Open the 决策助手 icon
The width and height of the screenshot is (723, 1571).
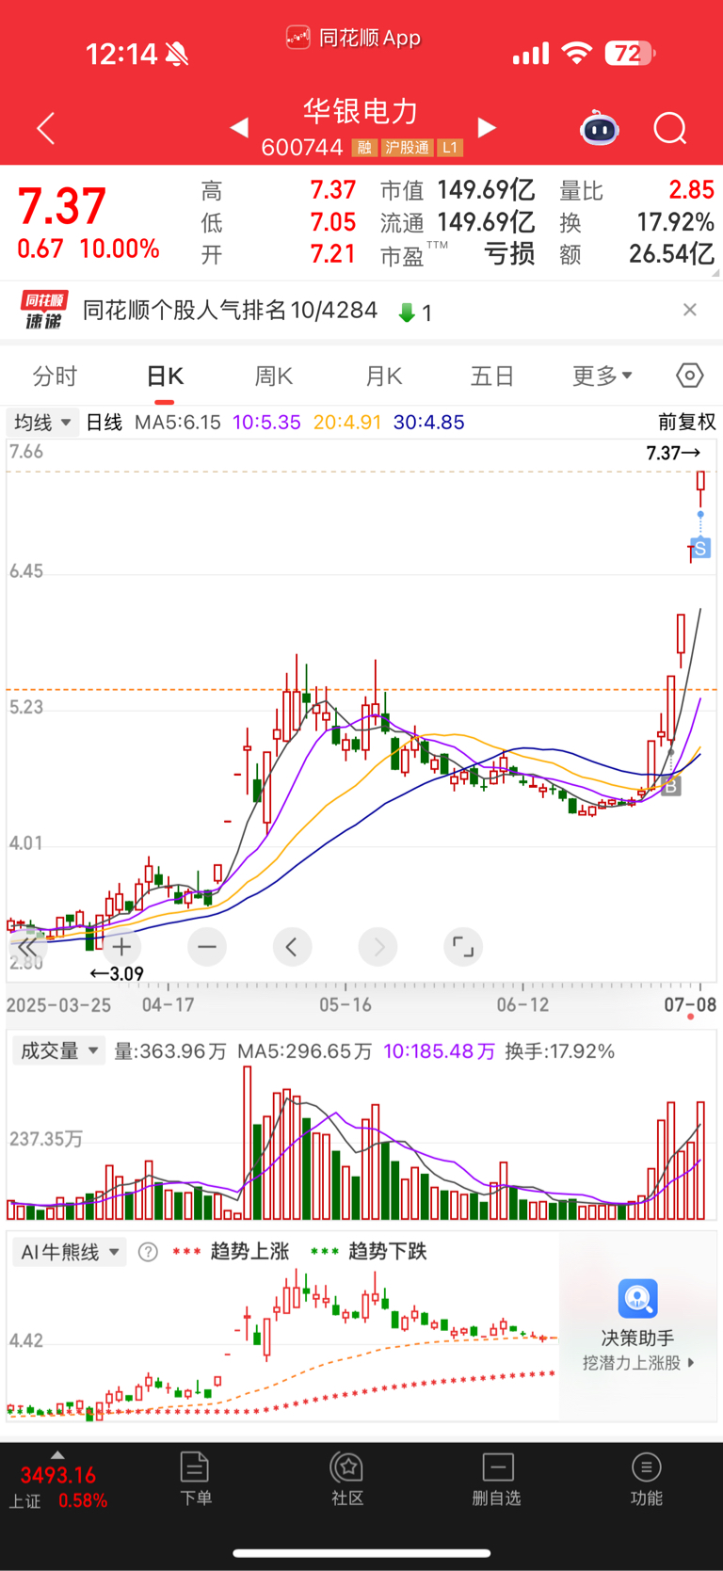[637, 1299]
